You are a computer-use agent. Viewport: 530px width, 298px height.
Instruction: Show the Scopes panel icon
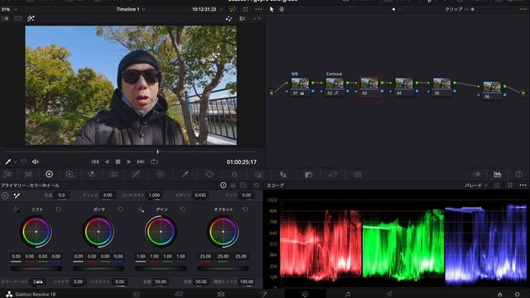point(498,175)
